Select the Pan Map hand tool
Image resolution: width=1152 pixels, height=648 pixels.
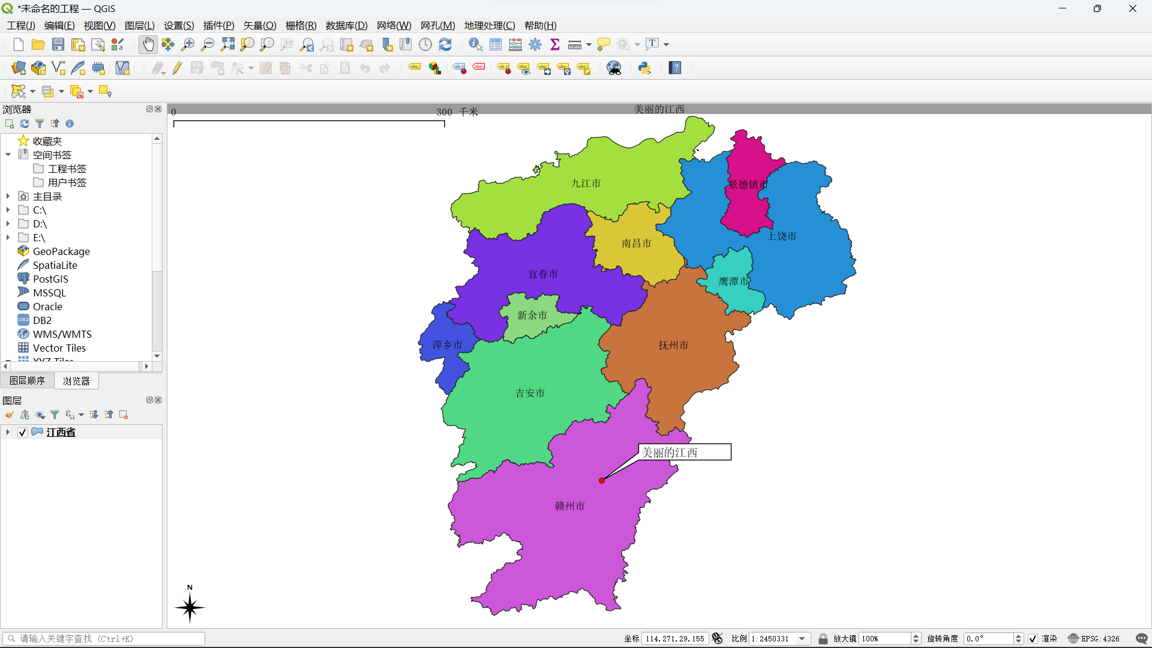pyautogui.click(x=148, y=44)
